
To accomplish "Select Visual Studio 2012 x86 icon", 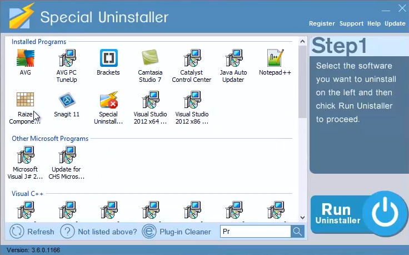I will tap(192, 100).
